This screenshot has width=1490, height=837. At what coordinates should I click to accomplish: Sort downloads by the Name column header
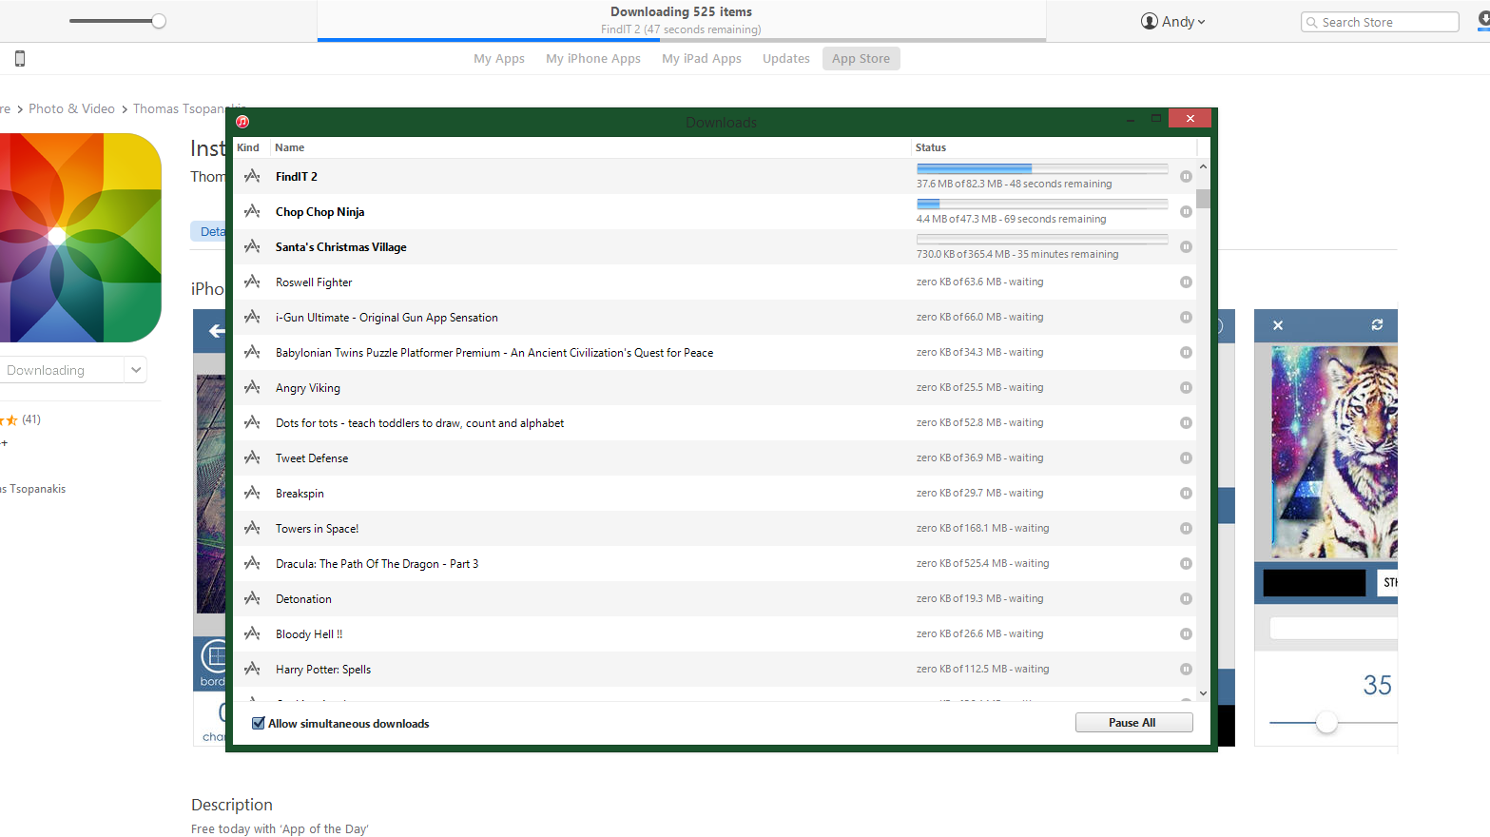(x=590, y=147)
